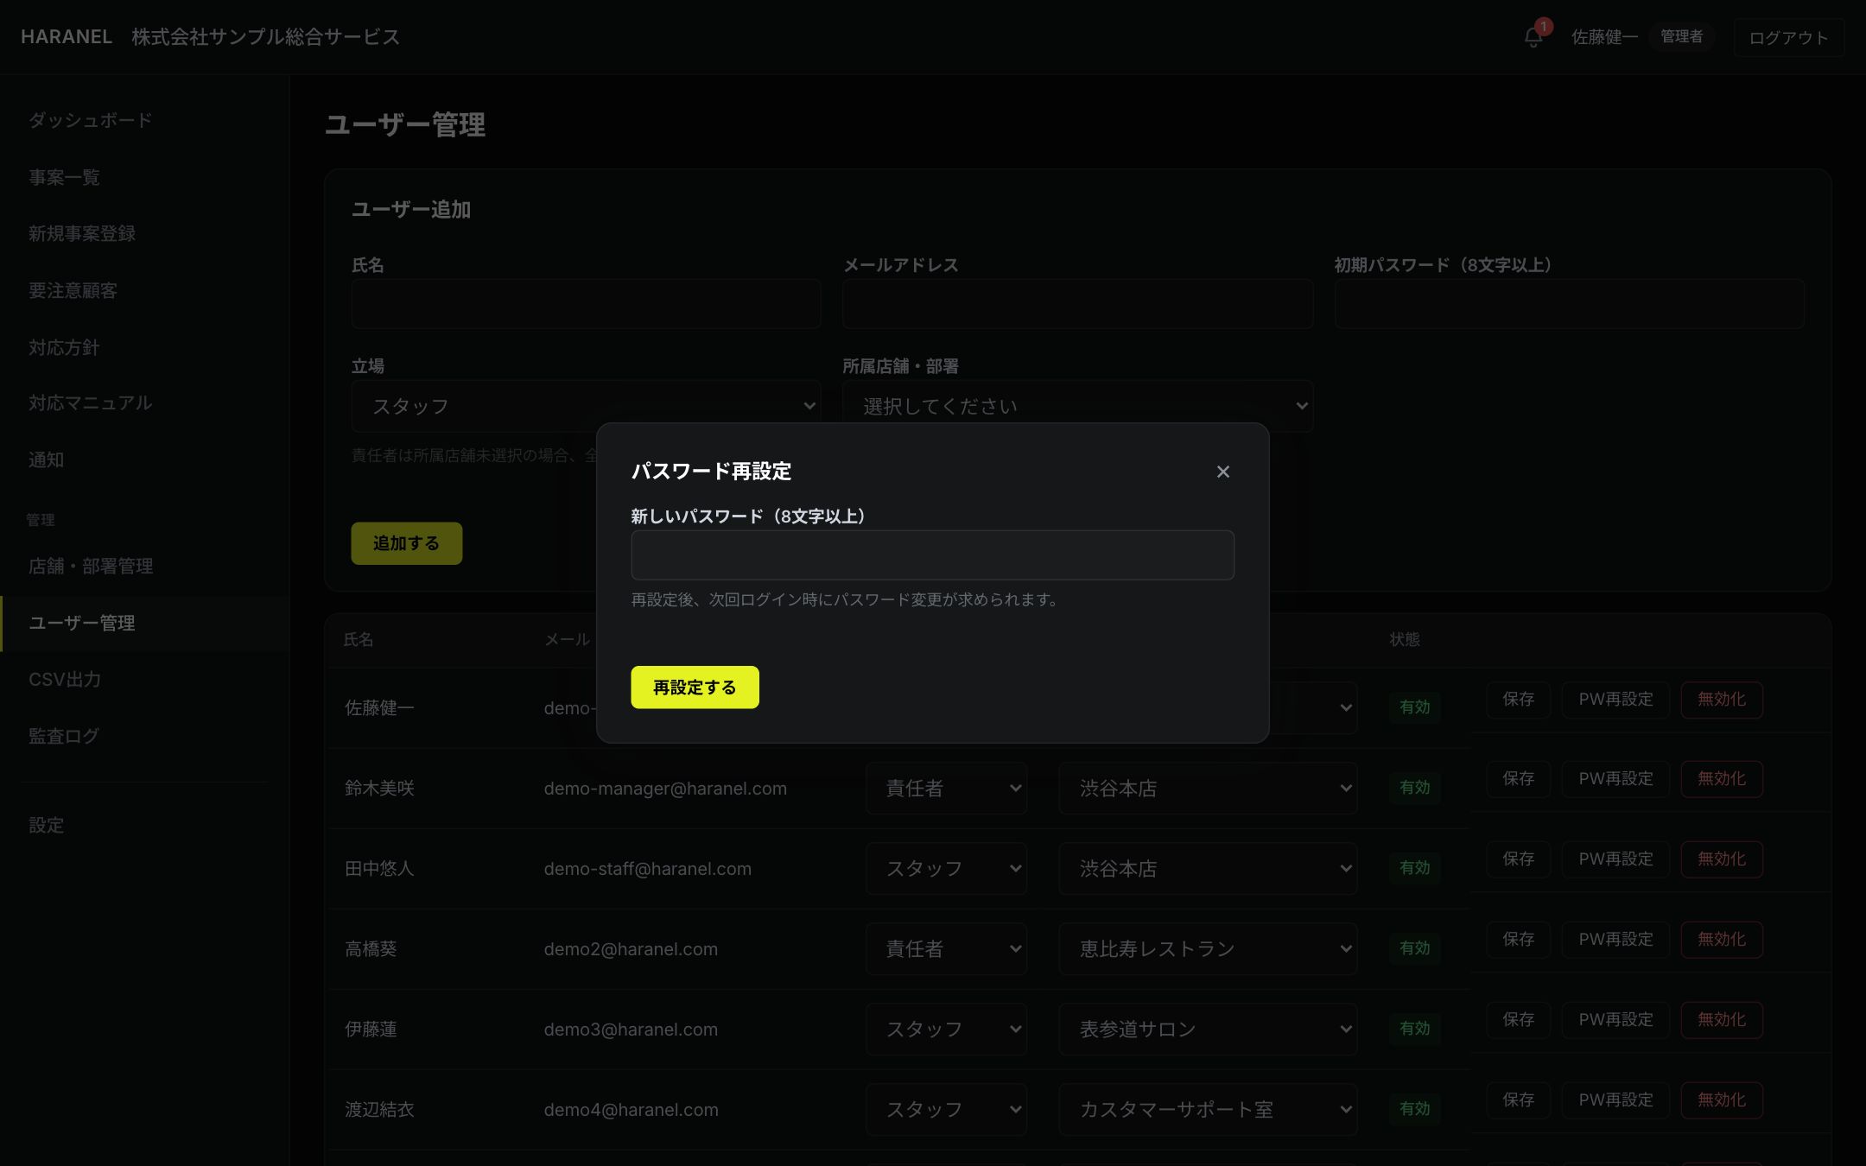Click 無効化 for 鈴木美咲 row
The image size is (1866, 1166).
point(1722,778)
